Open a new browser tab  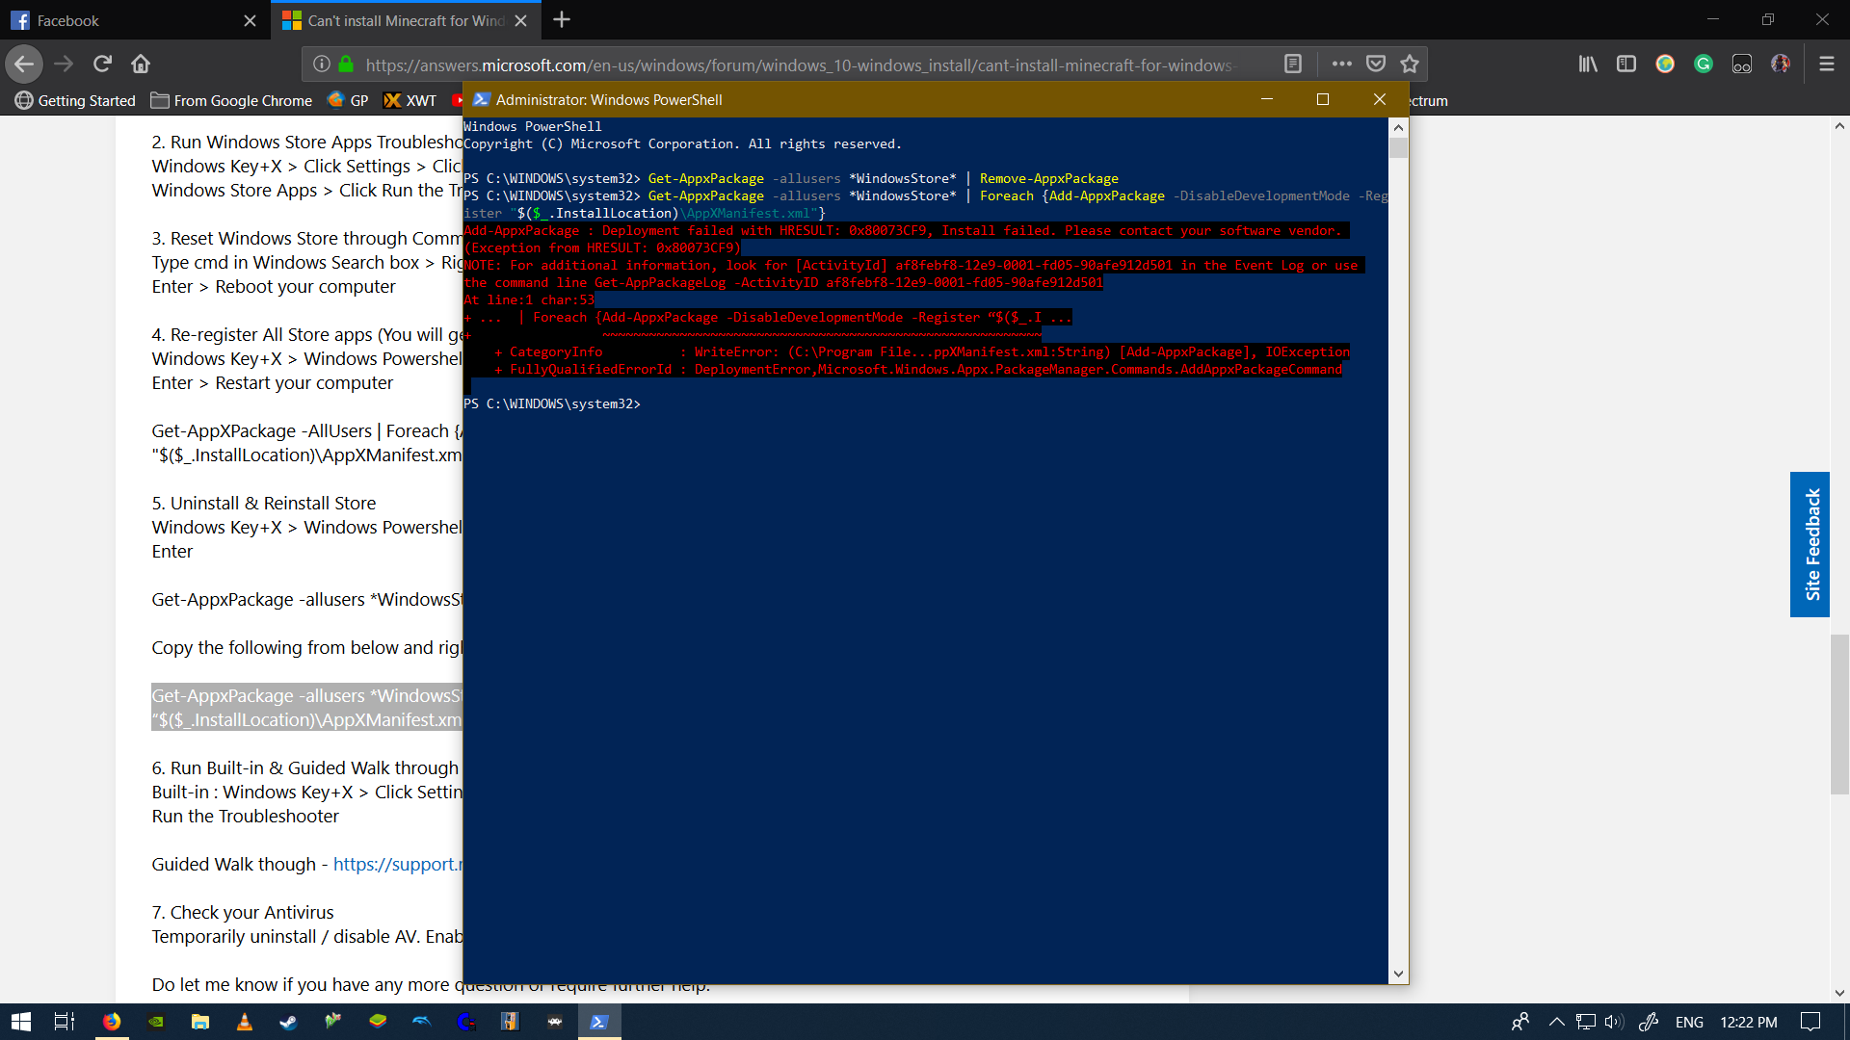tap(562, 20)
